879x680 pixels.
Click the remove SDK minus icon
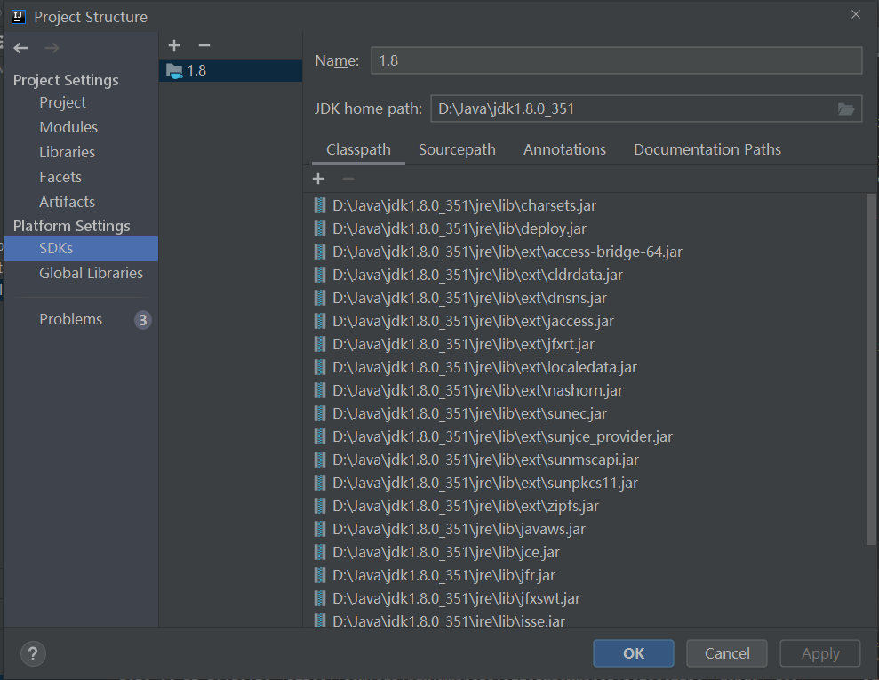tap(204, 45)
